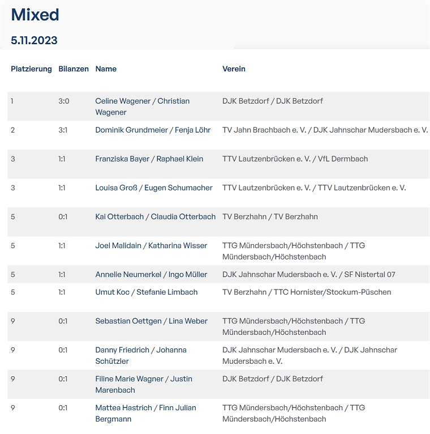The height and width of the screenshot is (434, 430).
Task: Click the Name column header
Action: (x=106, y=69)
